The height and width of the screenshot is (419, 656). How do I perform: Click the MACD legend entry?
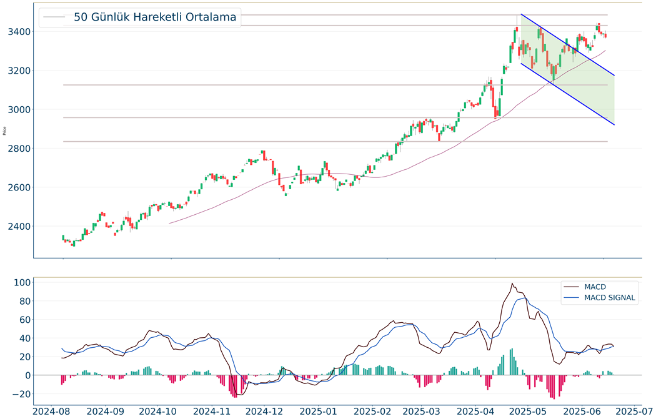(x=595, y=287)
